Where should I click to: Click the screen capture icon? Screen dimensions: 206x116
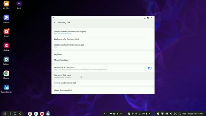(x=175, y=114)
